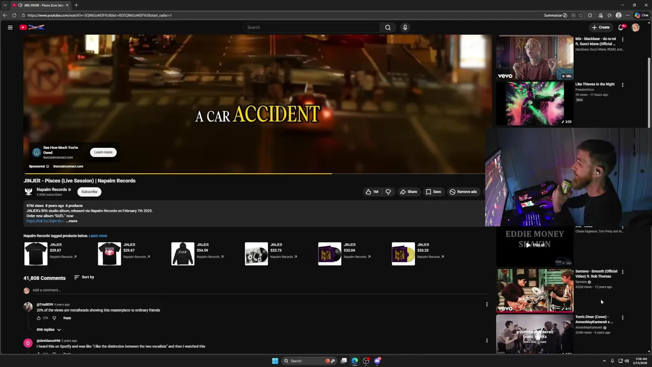Image resolution: width=652 pixels, height=367 pixels.
Task: Play Santana - Smooth video thumbnail
Action: (535, 291)
